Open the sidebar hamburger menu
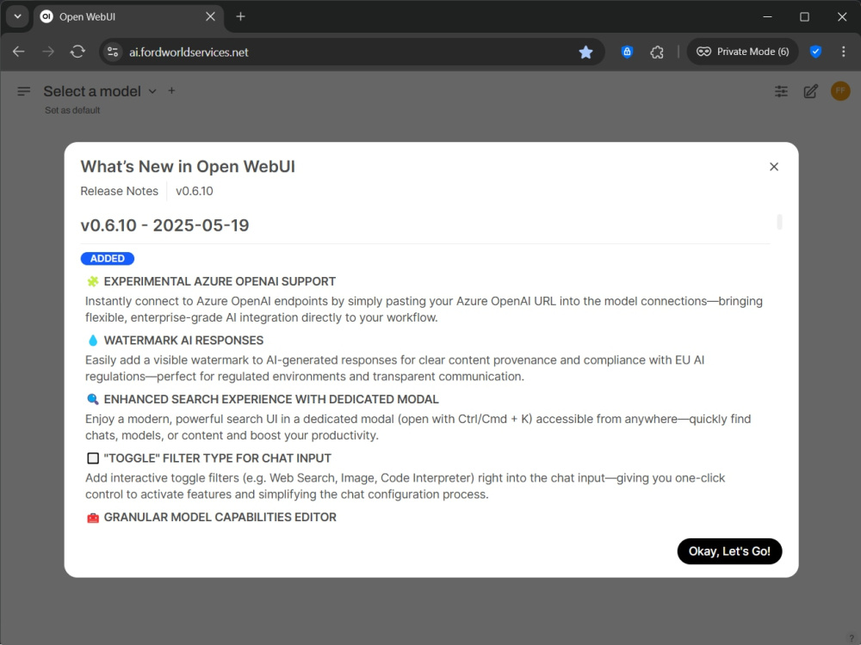The width and height of the screenshot is (861, 645). pos(23,91)
